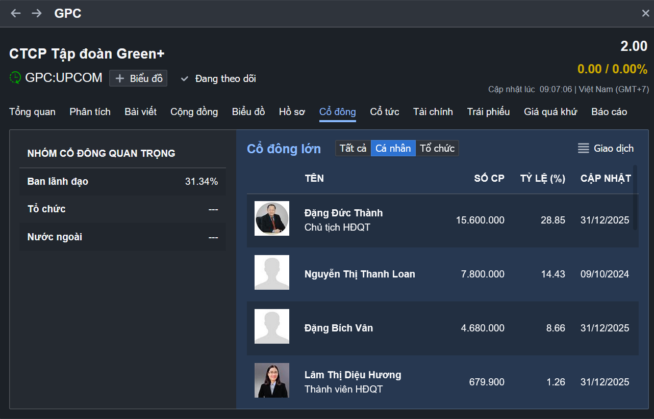Open Đặng Đức Thành's profile photo

[272, 218]
